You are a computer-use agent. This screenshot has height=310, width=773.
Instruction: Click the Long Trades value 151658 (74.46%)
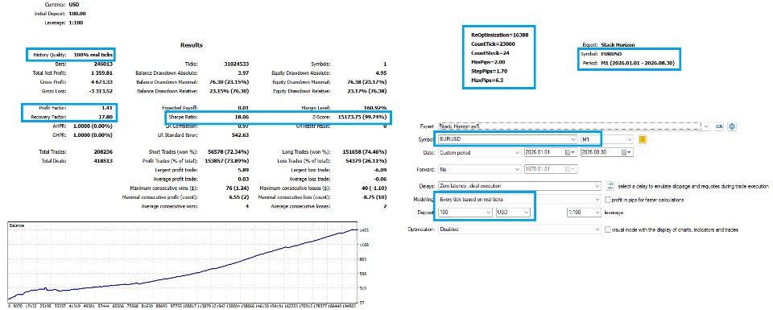click(x=364, y=152)
